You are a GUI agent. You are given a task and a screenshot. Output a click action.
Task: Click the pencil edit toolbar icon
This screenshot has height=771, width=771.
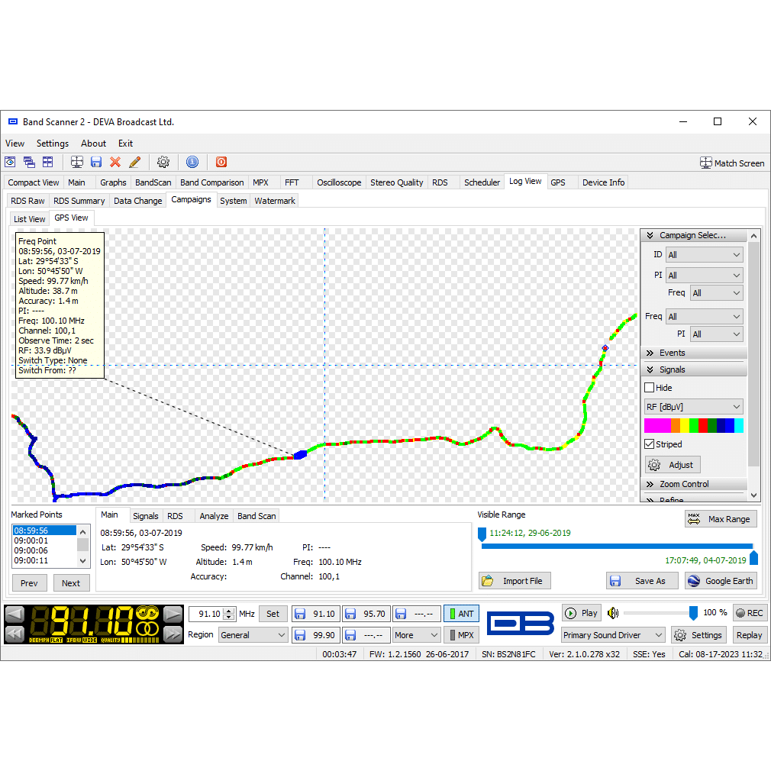(x=135, y=162)
